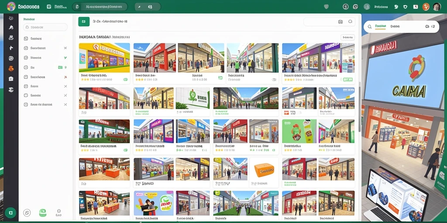Click the search field in the left panel
This screenshot has height=223, width=447.
pyautogui.click(x=45, y=27)
